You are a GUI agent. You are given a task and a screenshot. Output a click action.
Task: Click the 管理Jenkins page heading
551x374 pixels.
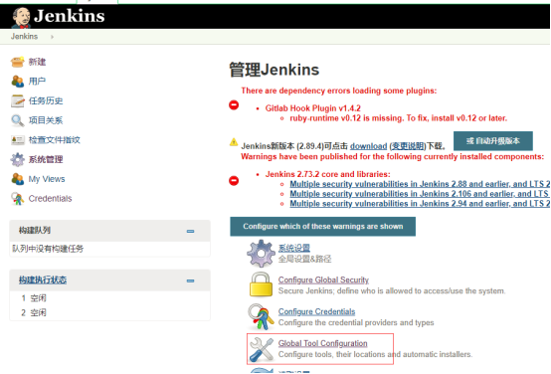(x=275, y=70)
